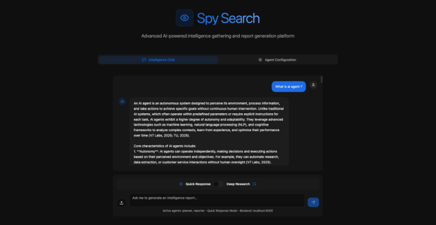Click the bot avatar icon
This screenshot has width=436, height=225.
click(x=122, y=101)
